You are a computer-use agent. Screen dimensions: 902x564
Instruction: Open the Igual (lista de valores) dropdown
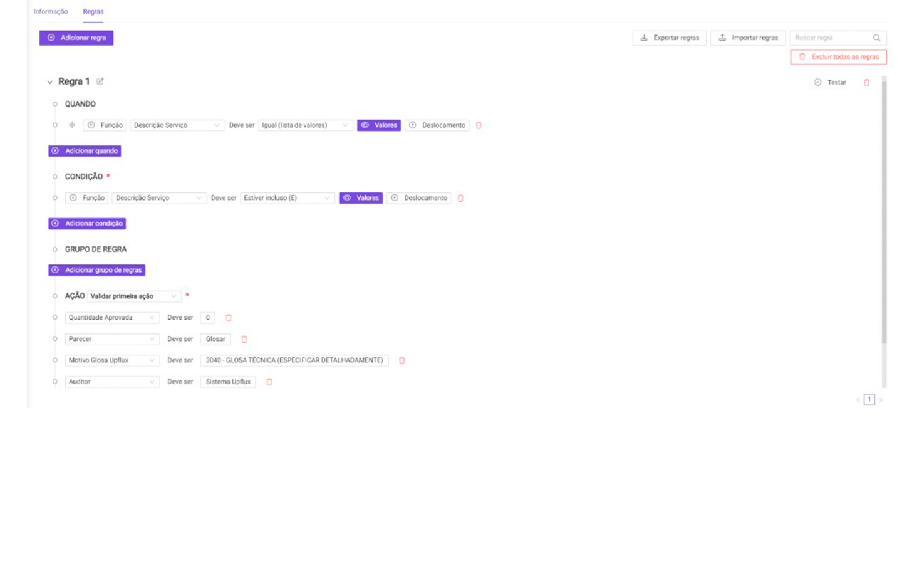pyautogui.click(x=305, y=125)
